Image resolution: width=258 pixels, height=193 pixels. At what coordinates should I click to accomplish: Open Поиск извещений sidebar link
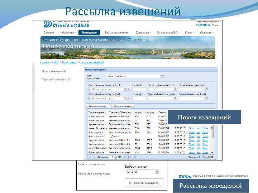point(54,71)
